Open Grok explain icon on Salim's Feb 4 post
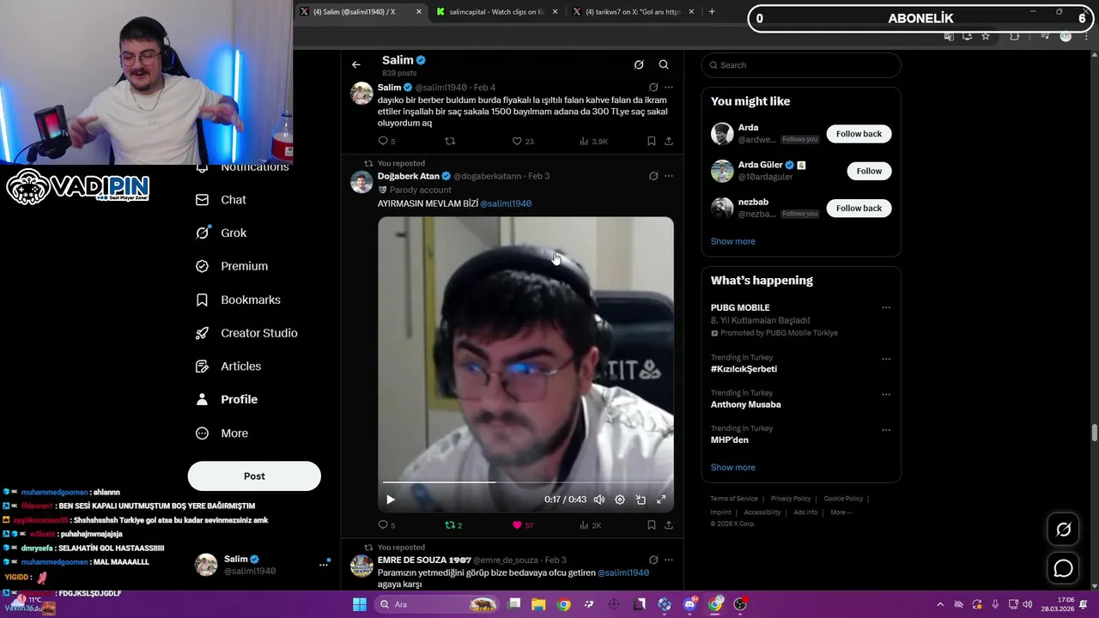The image size is (1099, 618). (653, 88)
